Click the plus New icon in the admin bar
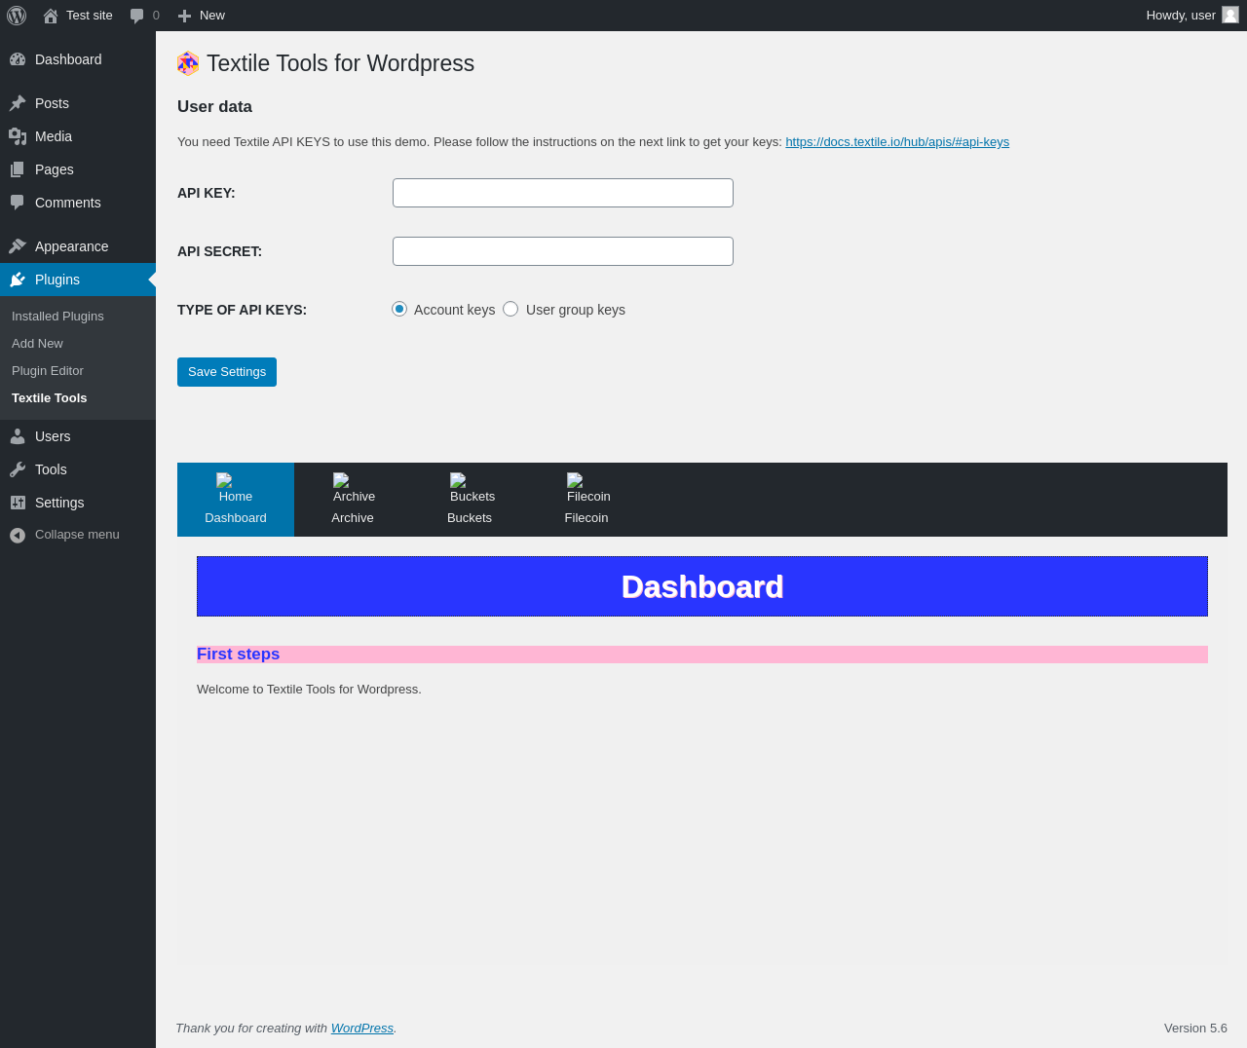Screen dimensions: 1247x1048 pos(184,16)
